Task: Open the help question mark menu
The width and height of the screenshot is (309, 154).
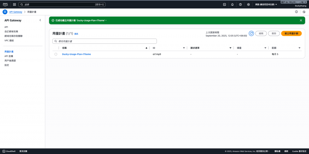Action: tap(241, 4)
